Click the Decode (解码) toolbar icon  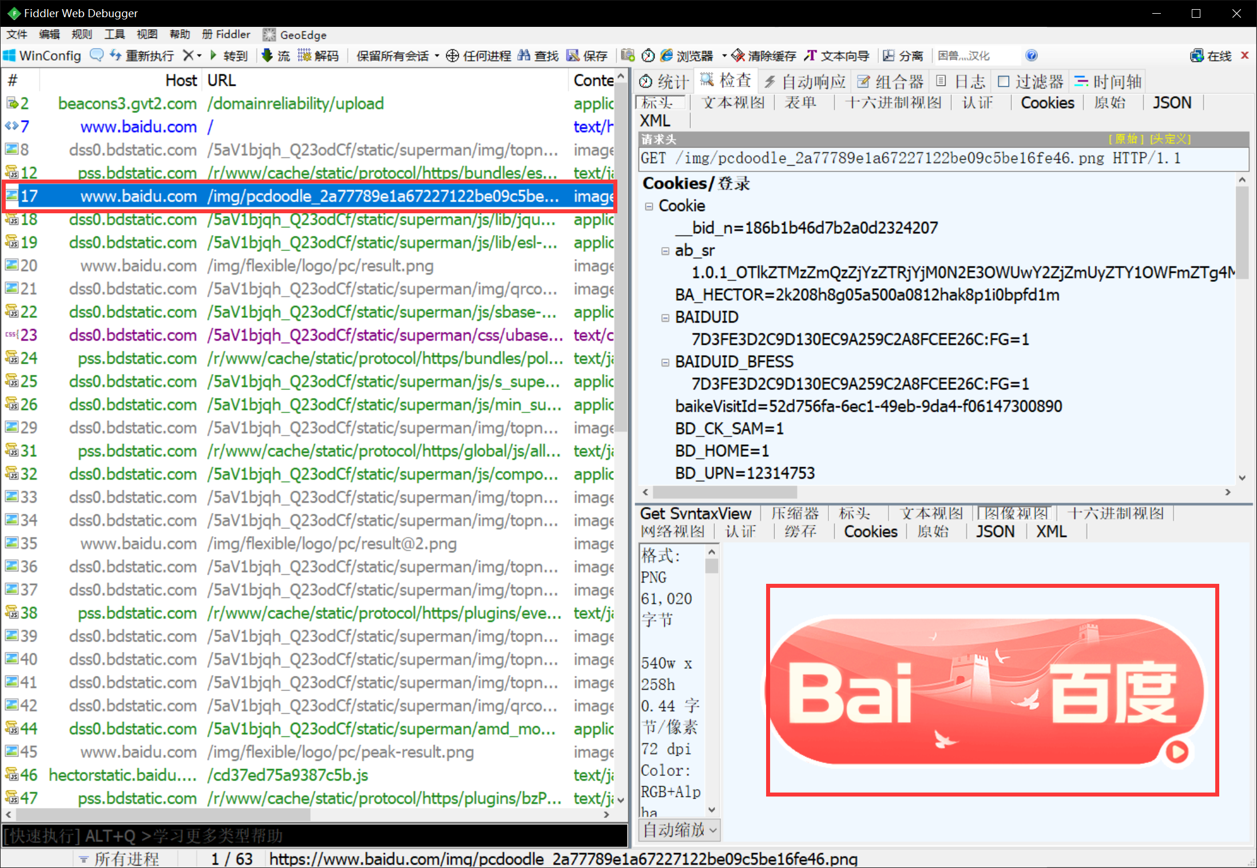[304, 55]
